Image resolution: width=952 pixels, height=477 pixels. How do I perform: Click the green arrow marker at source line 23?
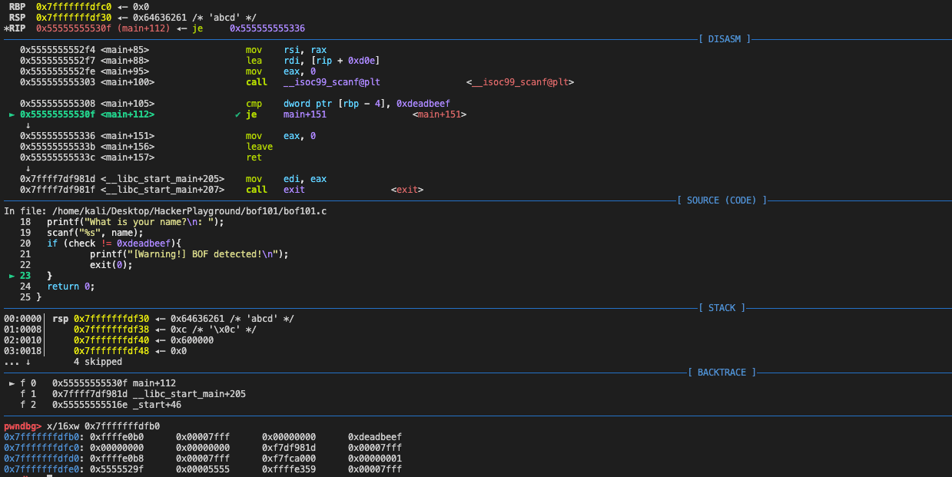tap(12, 276)
